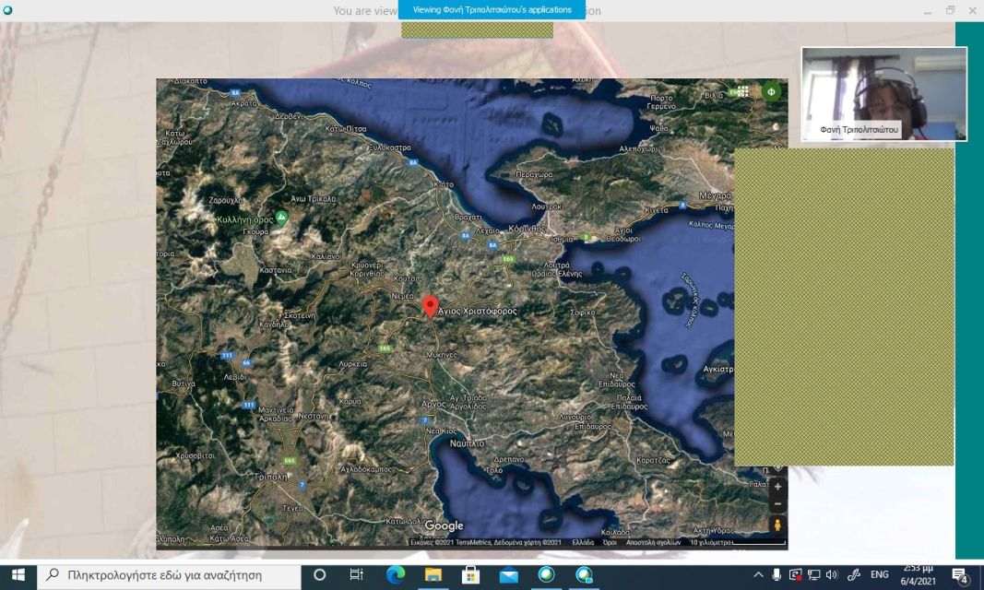Open the Windows Start menu
Image resolution: width=984 pixels, height=590 pixels.
click(x=18, y=574)
